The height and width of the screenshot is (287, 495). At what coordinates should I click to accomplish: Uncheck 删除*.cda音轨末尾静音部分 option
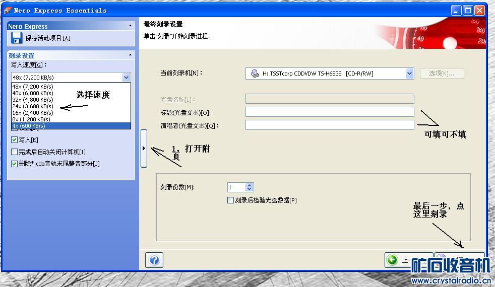point(14,164)
